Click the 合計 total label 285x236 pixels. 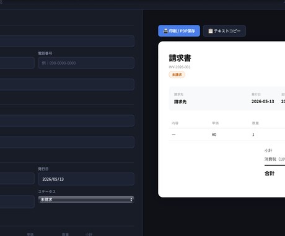click(270, 173)
